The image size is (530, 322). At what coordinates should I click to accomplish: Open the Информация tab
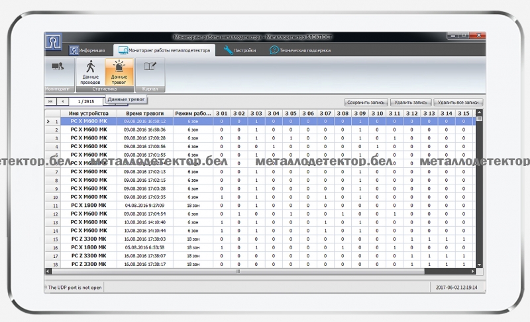[87, 50]
